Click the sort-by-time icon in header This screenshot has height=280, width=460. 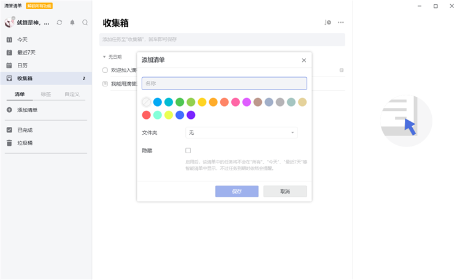point(328,22)
